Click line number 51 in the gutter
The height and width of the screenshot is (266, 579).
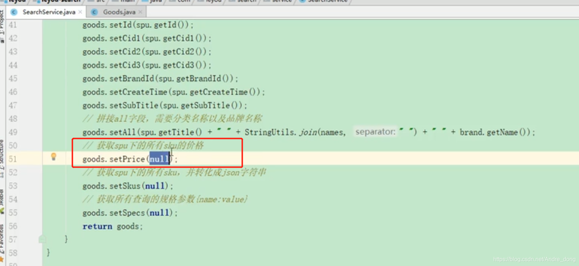pos(13,159)
